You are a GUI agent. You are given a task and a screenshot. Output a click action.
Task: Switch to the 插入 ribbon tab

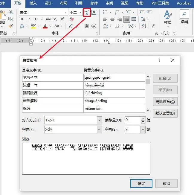coord(33,3)
